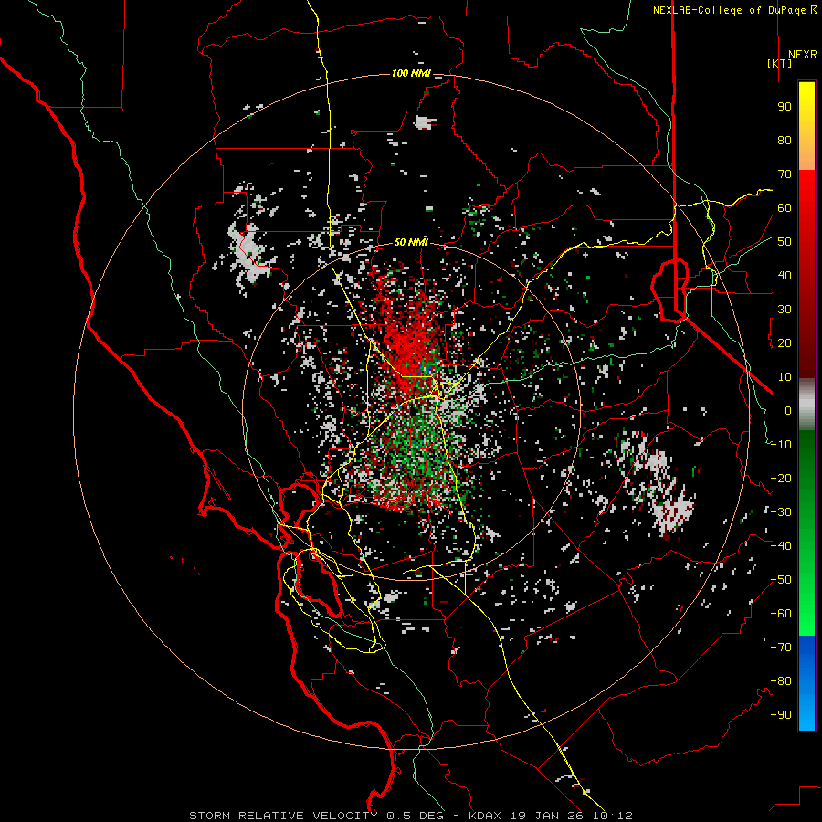The width and height of the screenshot is (822, 822).
Task: Click the 0 scale value
Action: coord(788,411)
